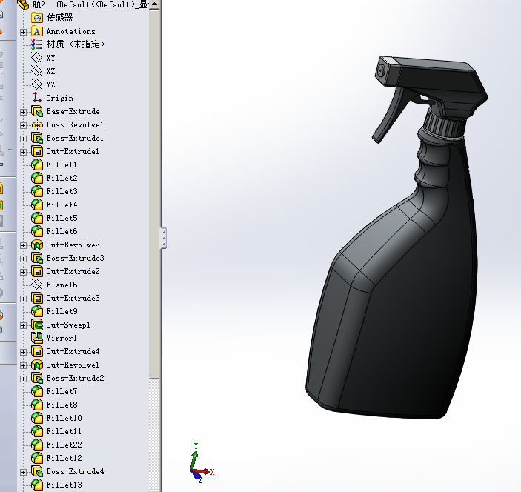Expand the Cut-Sweep1 feature
Viewport: 521px width, 492px height.
pos(23,325)
